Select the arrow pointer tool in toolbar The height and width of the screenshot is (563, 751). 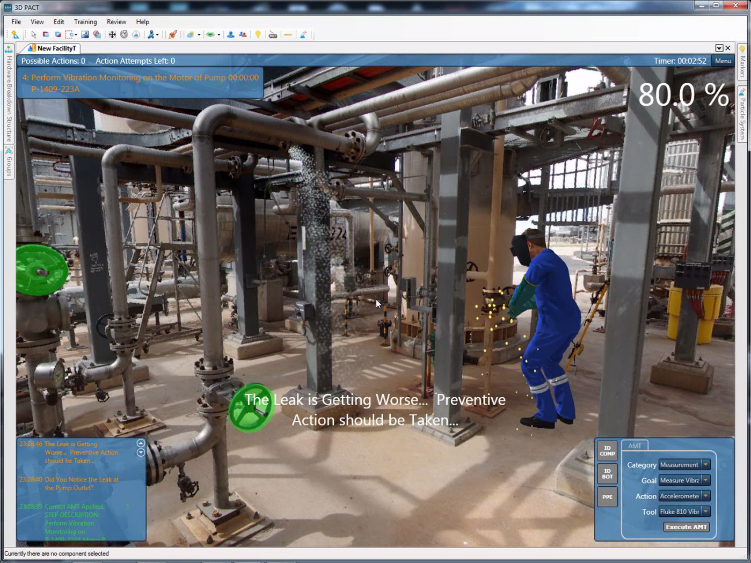pos(34,35)
